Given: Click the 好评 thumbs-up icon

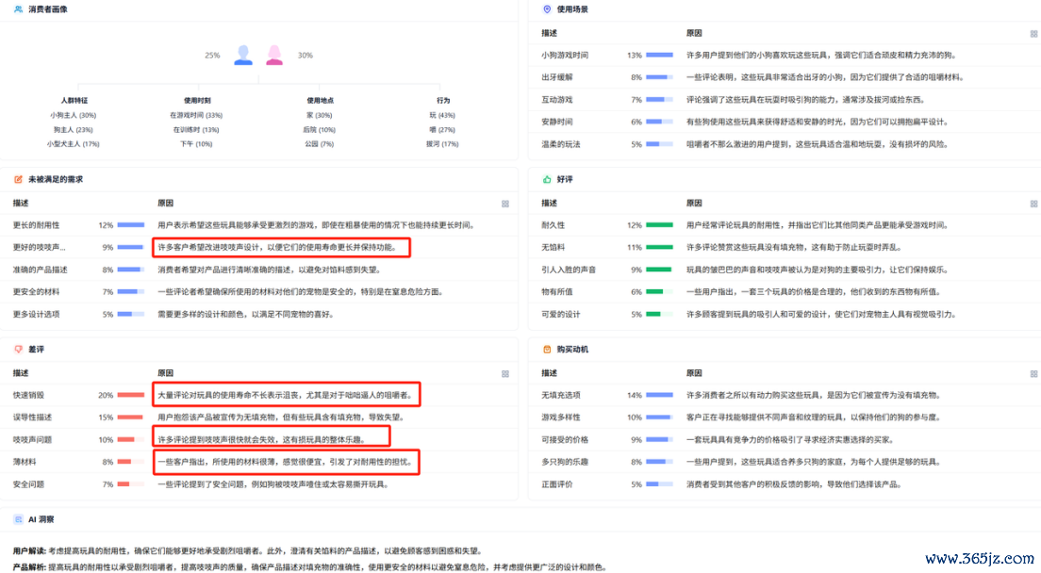Looking at the screenshot, I should [x=547, y=179].
